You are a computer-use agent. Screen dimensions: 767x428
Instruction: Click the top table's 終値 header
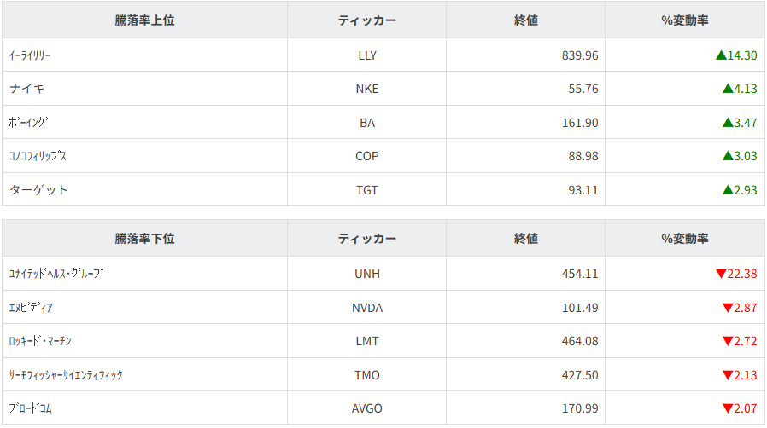pos(526,20)
